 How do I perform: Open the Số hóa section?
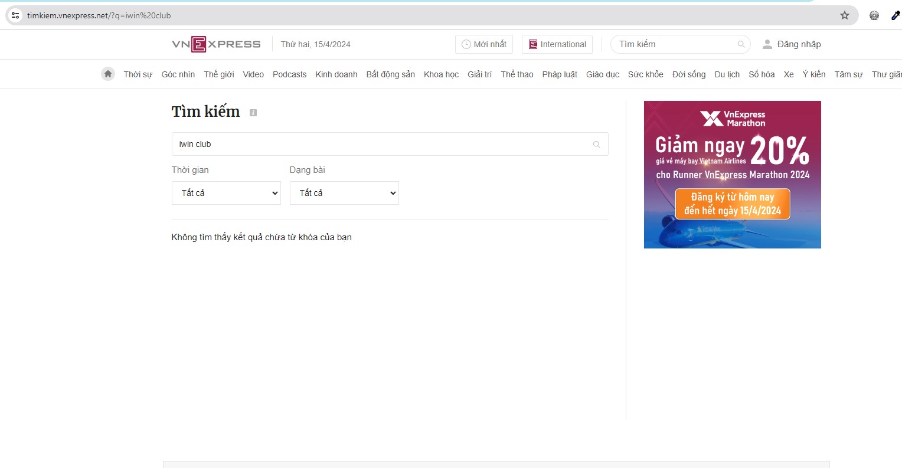point(762,74)
